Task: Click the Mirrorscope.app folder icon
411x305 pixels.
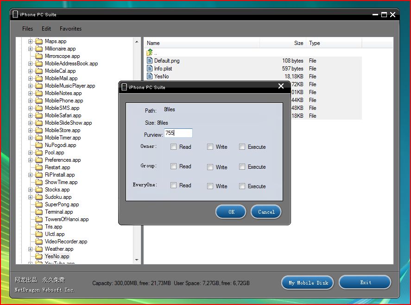Action: click(x=39, y=56)
